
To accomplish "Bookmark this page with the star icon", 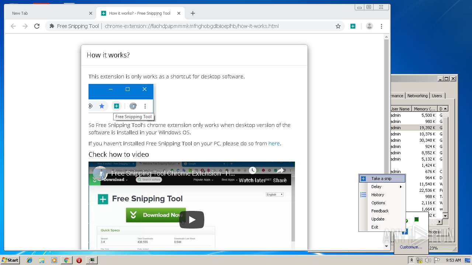I will pyautogui.click(x=338, y=26).
